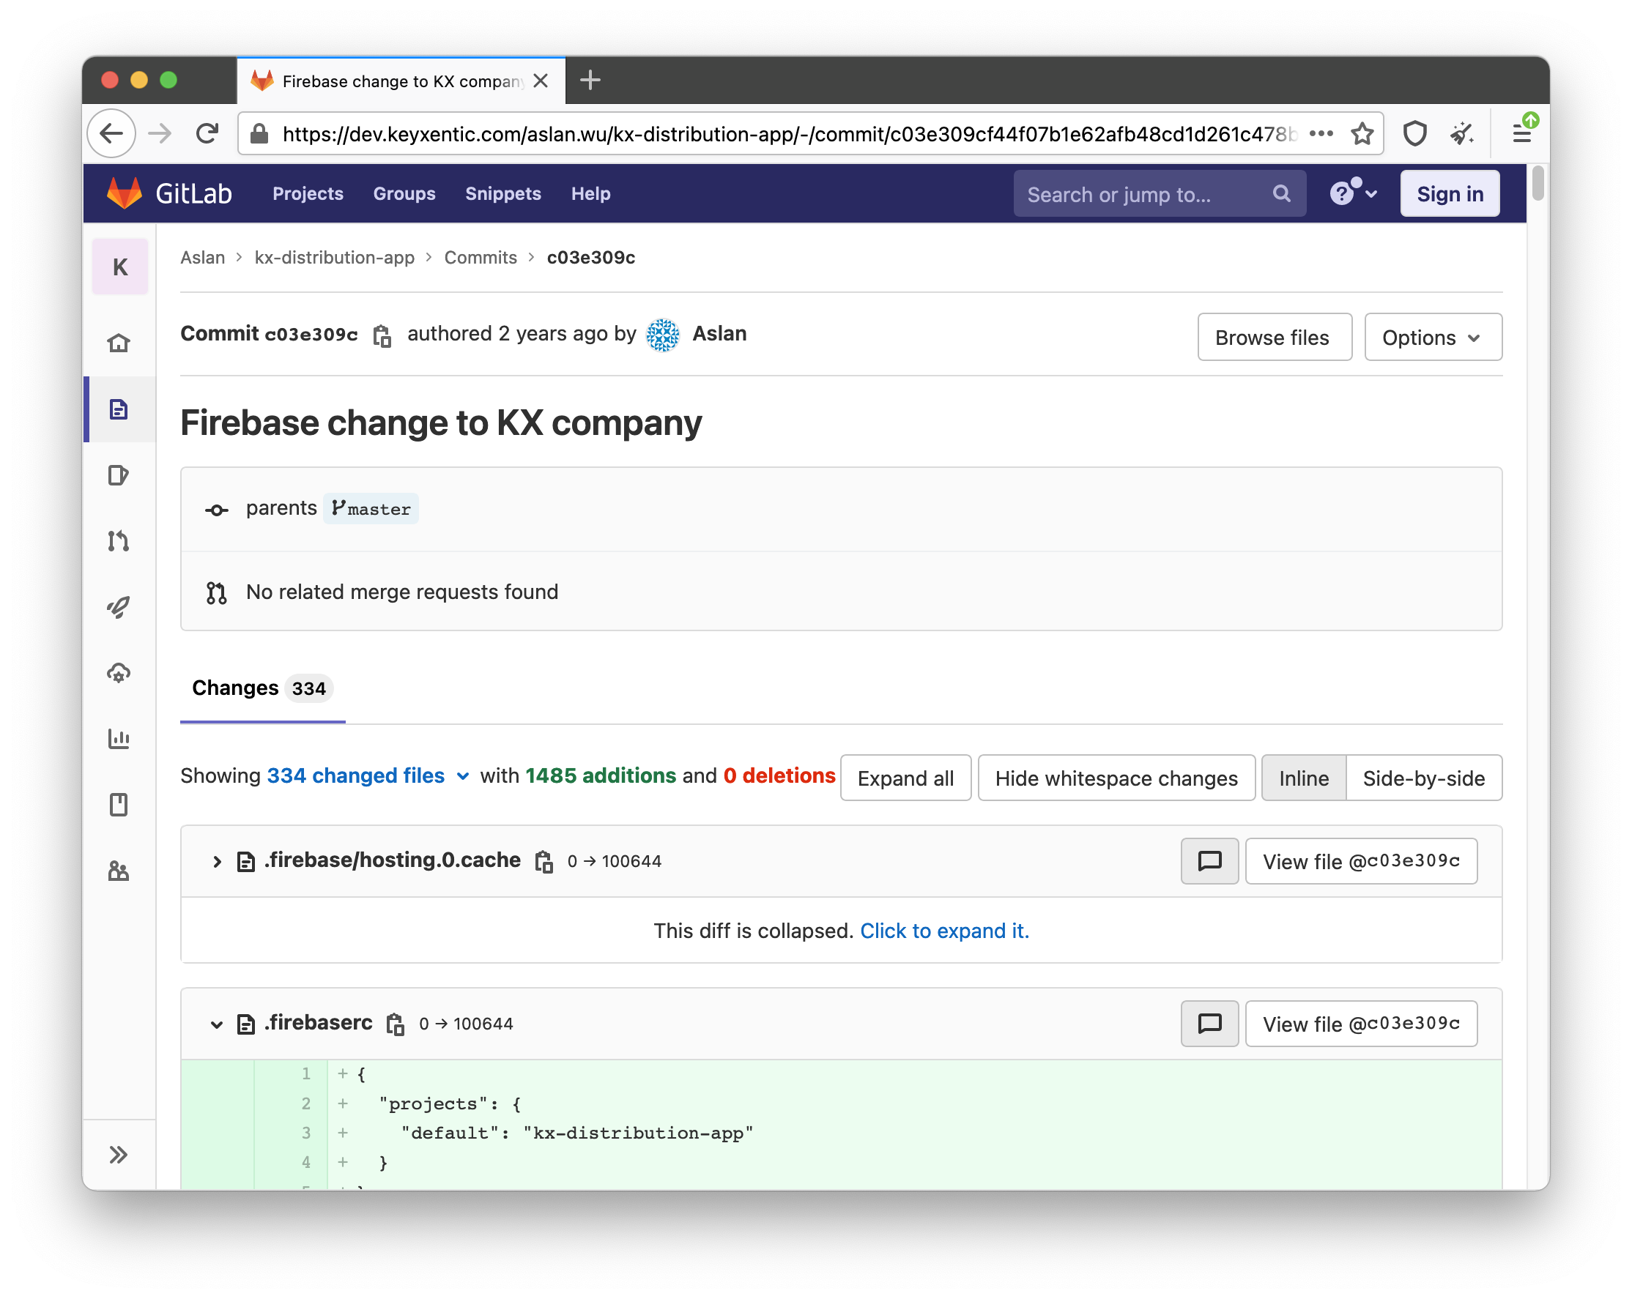Collapse the .firebaserc diff chevron
The height and width of the screenshot is (1299, 1632).
point(217,1024)
